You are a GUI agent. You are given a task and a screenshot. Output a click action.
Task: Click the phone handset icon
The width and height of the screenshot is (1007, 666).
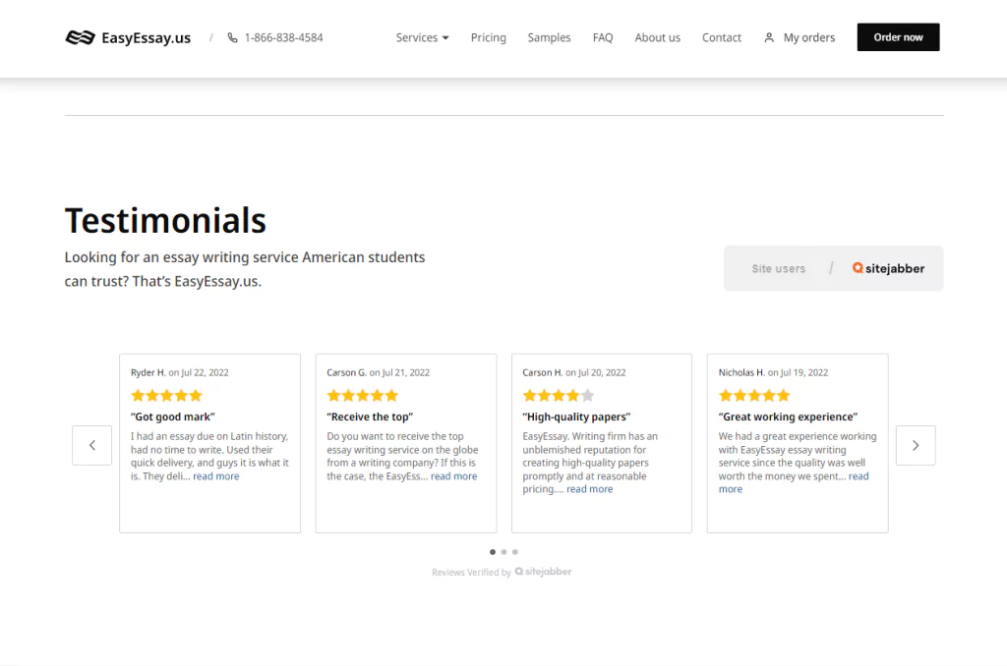click(x=232, y=38)
